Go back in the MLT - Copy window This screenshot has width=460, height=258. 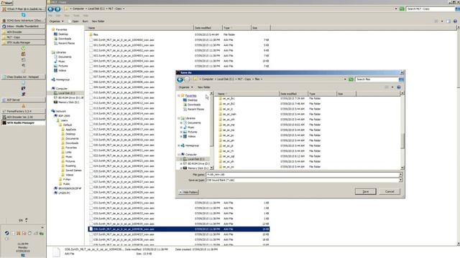(51, 9)
